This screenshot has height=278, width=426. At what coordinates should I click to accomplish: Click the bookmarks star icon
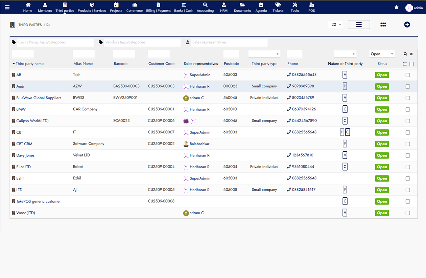(x=396, y=7)
